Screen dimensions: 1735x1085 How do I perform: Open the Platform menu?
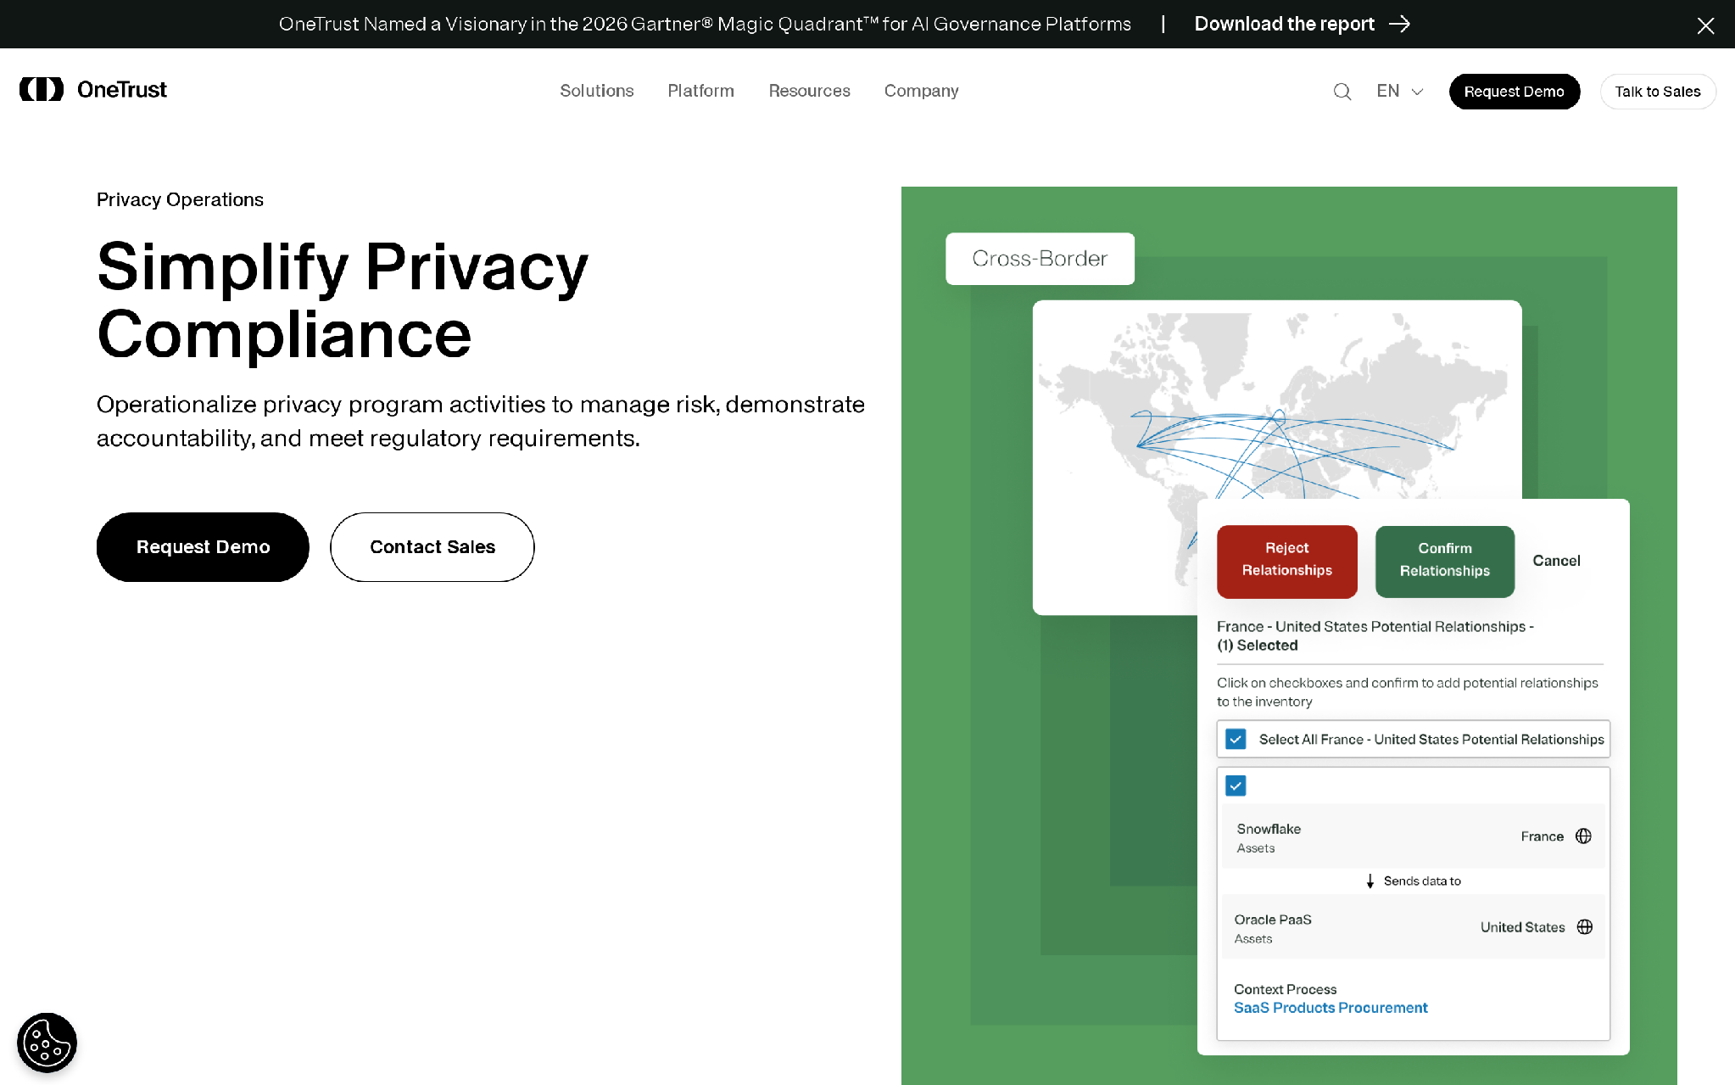pyautogui.click(x=700, y=91)
